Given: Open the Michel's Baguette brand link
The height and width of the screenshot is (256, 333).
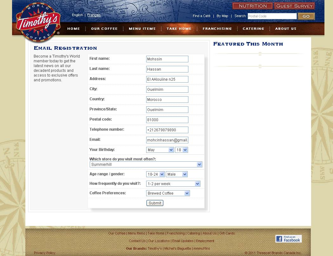Looking at the screenshot, I should point(178,249).
